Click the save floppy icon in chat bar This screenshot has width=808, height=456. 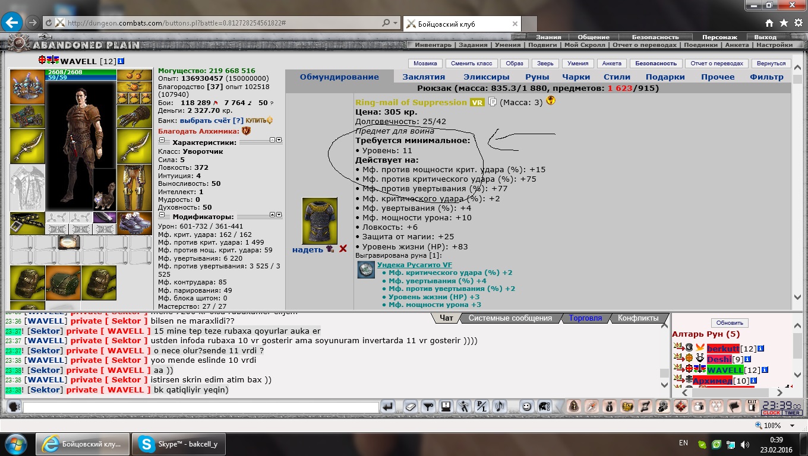click(446, 407)
